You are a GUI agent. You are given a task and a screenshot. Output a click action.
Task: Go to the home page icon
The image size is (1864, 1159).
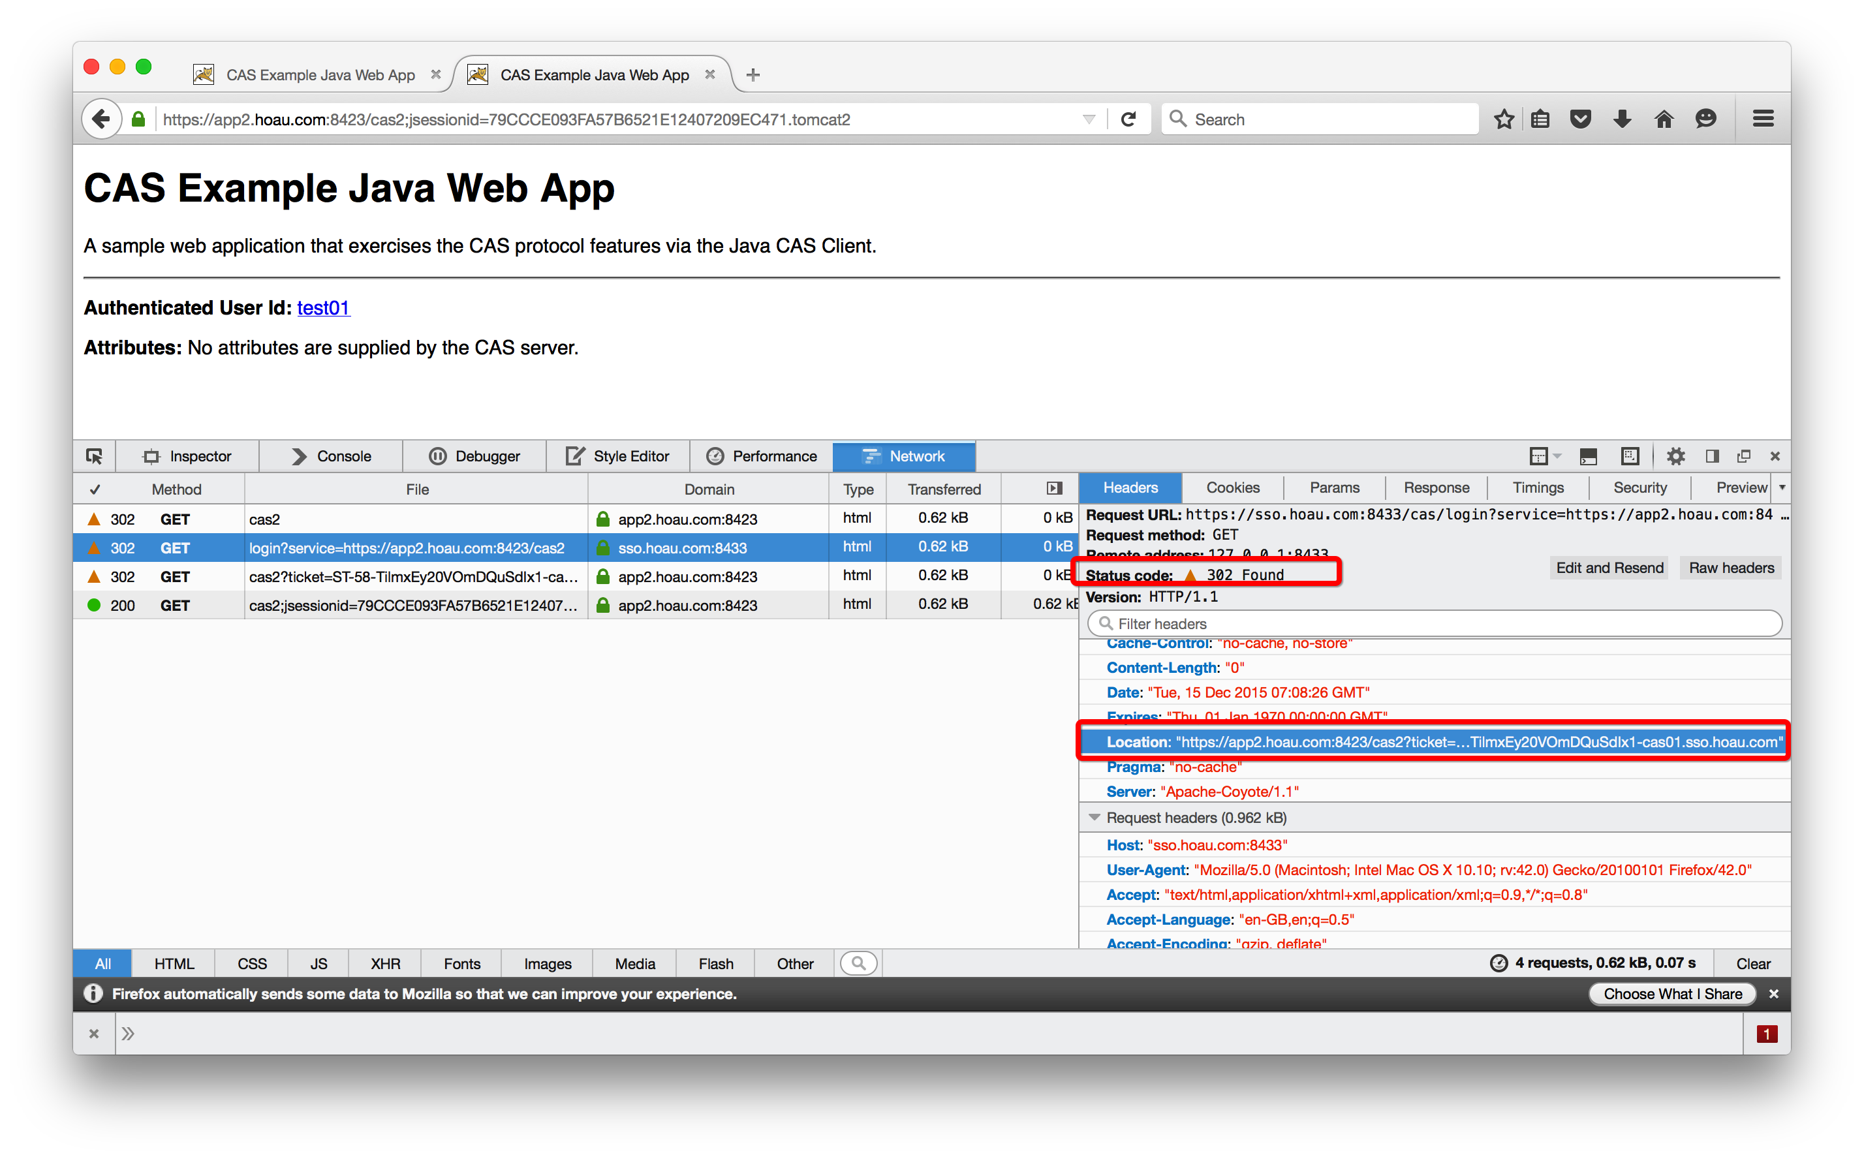[x=1663, y=119]
